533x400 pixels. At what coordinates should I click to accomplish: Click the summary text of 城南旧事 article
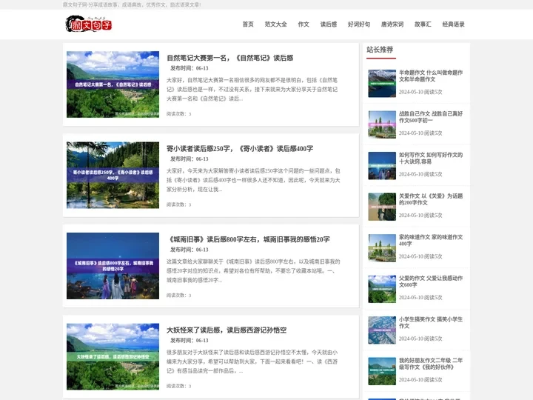point(254,271)
